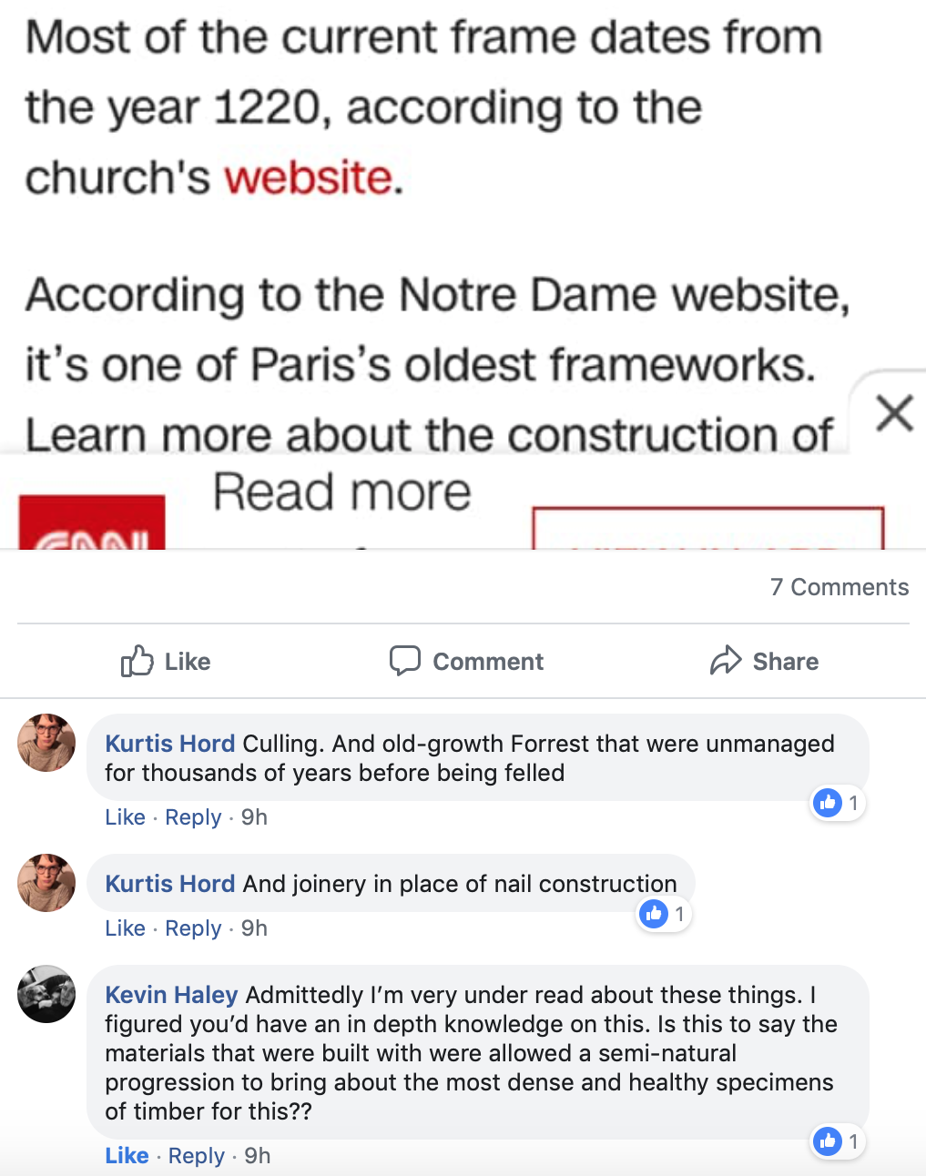Viewport: 926px width, 1176px height.
Task: Reply to the 'old-growth Forrest' comment
Action: pos(193,817)
